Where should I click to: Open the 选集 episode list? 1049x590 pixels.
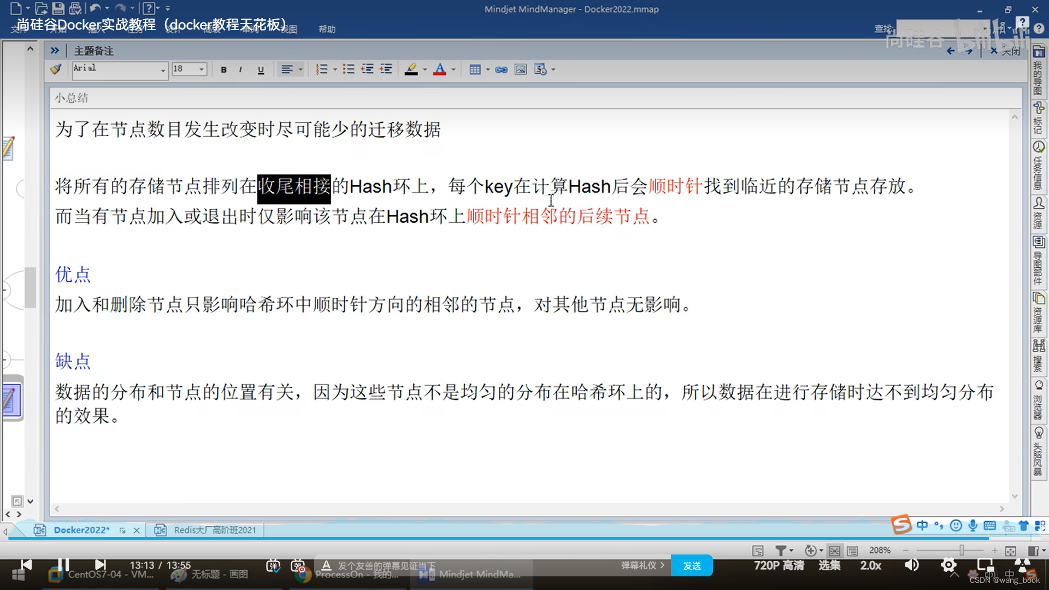[829, 565]
